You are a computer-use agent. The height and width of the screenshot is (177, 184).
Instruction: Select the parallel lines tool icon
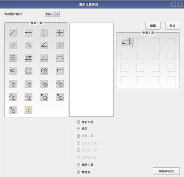[x=60, y=45]
